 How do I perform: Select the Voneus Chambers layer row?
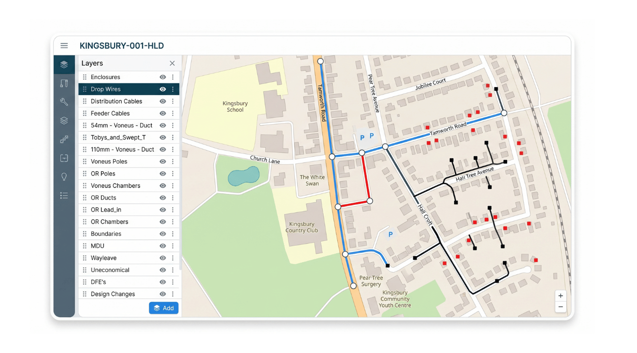coord(129,186)
